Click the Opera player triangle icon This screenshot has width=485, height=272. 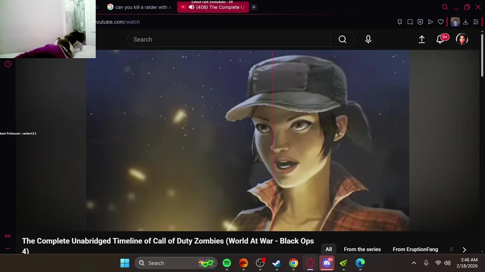430,22
